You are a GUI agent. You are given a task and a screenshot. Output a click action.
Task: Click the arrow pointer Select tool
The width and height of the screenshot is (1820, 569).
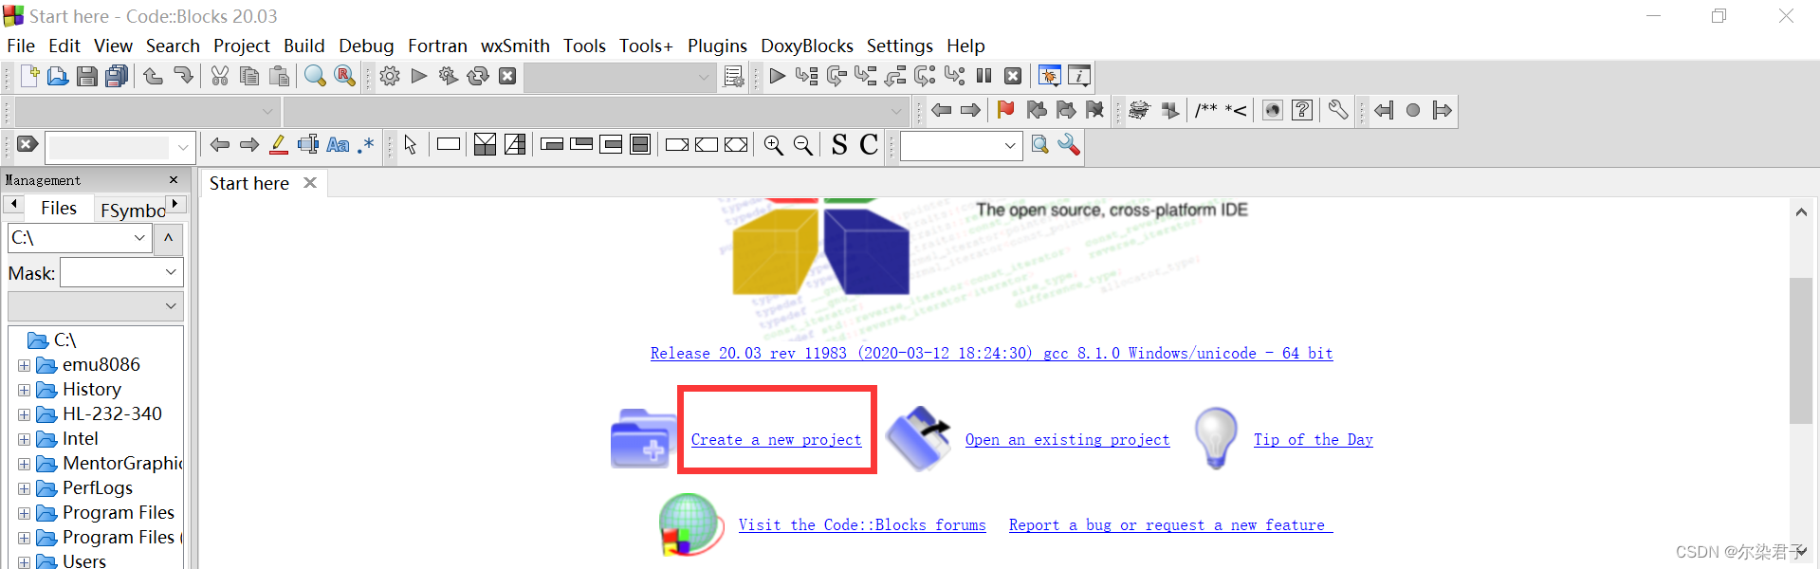[411, 144]
